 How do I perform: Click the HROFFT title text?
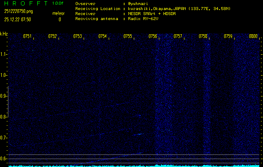pos(26,3)
